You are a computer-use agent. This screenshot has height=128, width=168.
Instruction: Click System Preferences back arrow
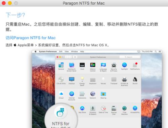click(67, 57)
